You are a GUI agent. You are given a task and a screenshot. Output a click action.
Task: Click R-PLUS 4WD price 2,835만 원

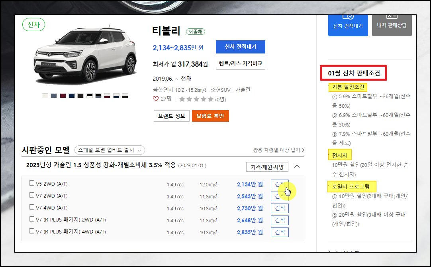click(250, 232)
